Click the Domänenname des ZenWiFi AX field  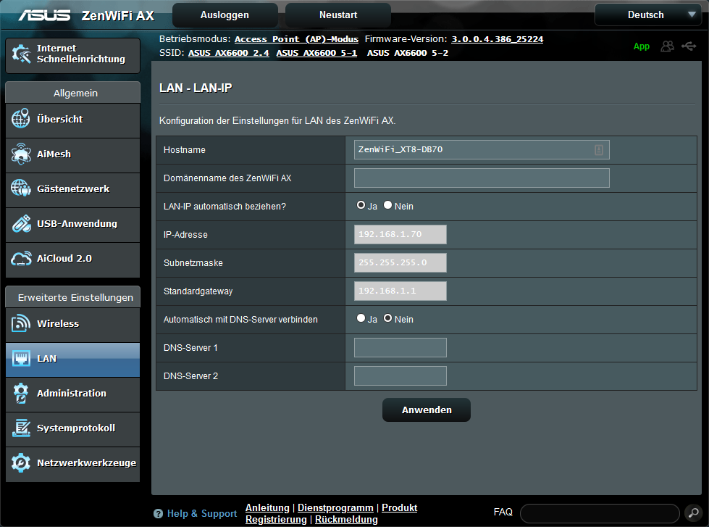[482, 178]
